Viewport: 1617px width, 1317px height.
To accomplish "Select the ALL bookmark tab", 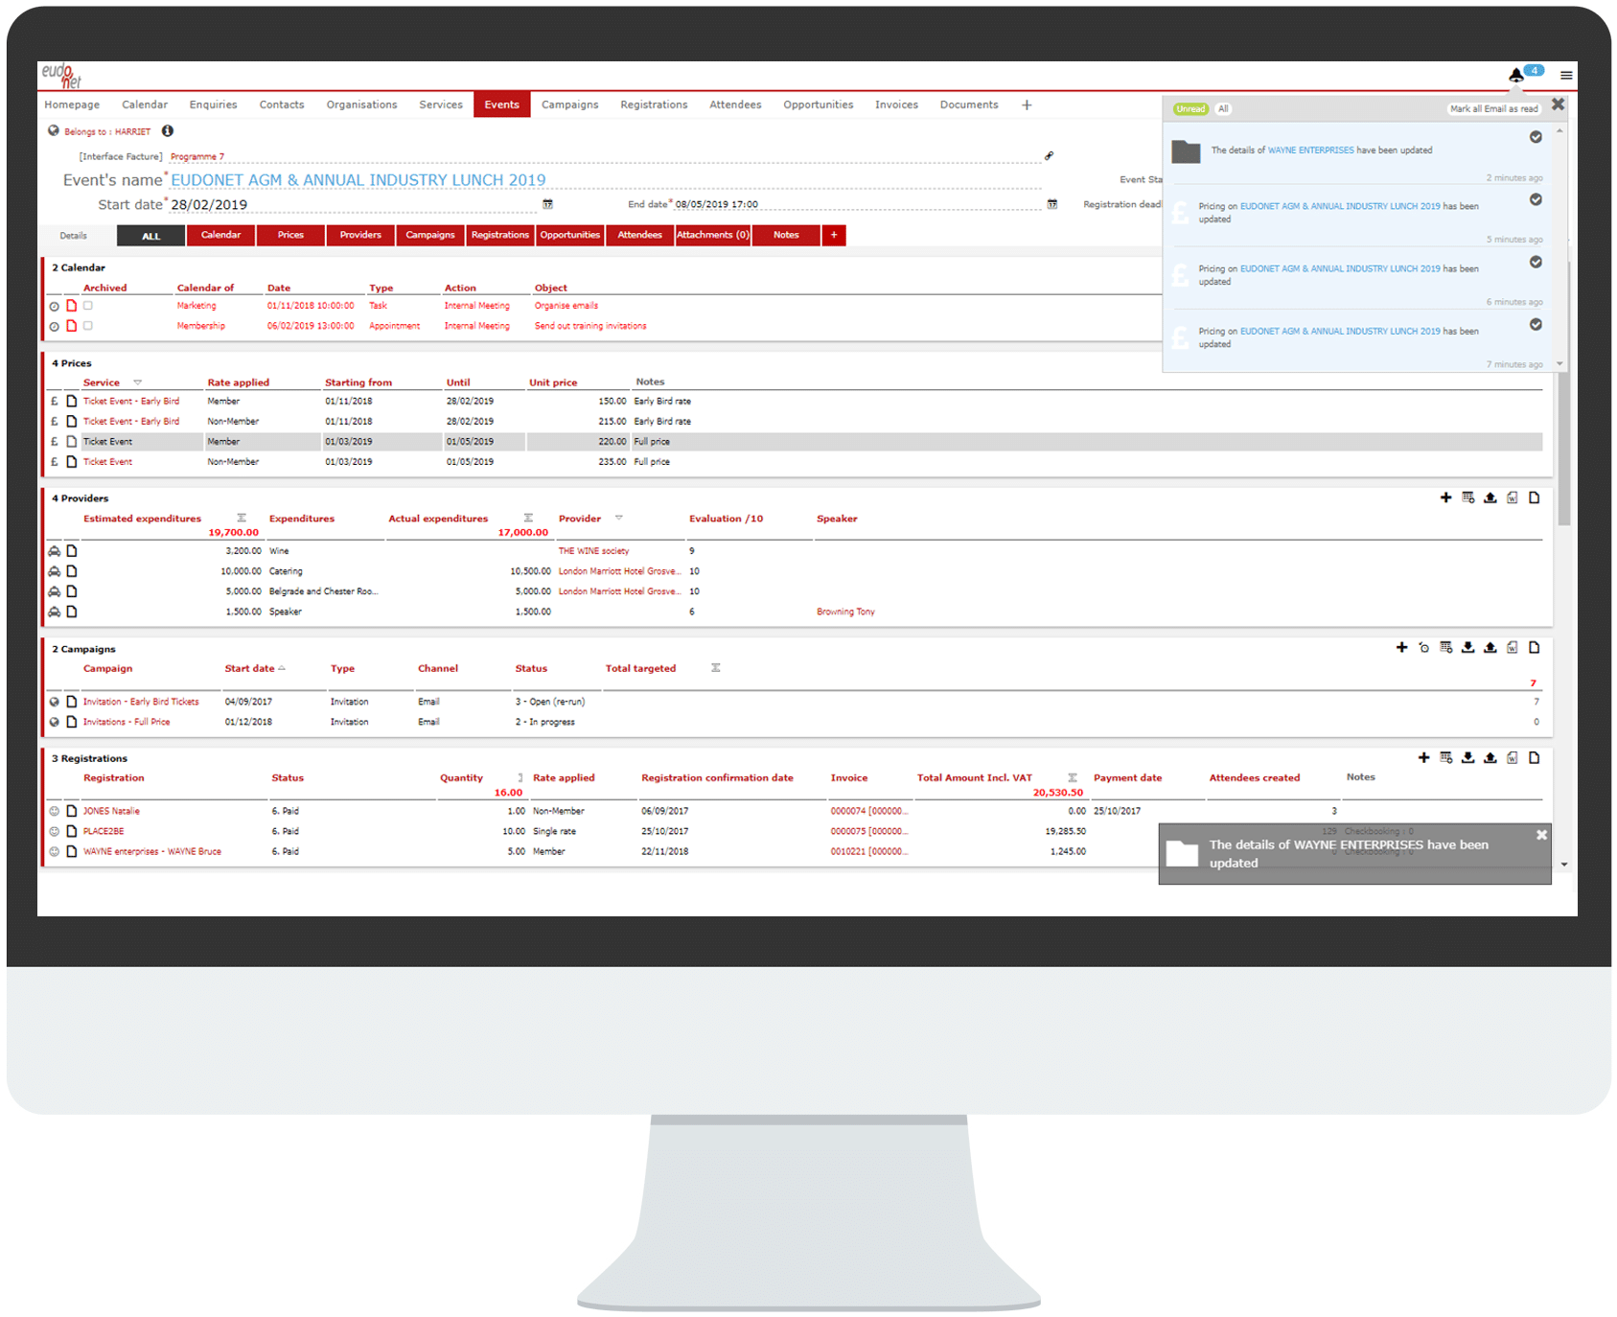I will tap(151, 236).
